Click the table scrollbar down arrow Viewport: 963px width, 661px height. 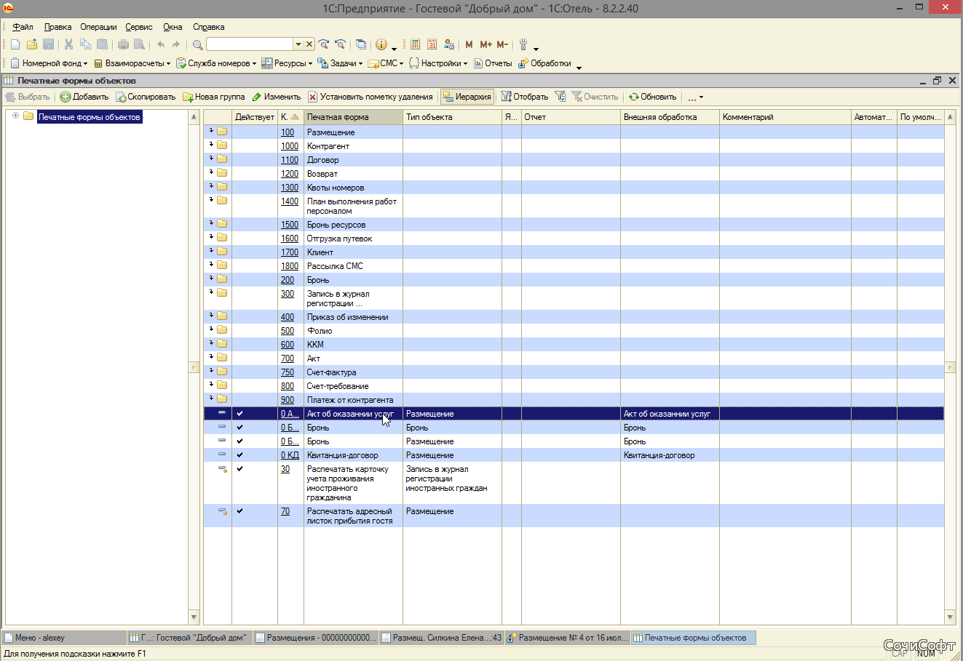pyautogui.click(x=950, y=617)
